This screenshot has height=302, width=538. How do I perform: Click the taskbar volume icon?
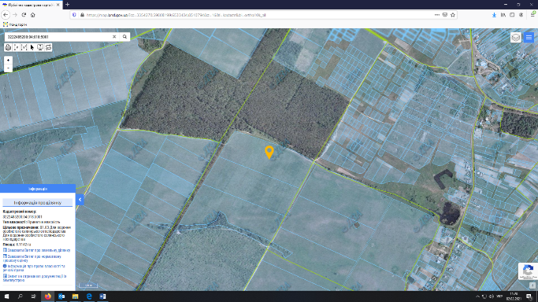click(x=492, y=296)
